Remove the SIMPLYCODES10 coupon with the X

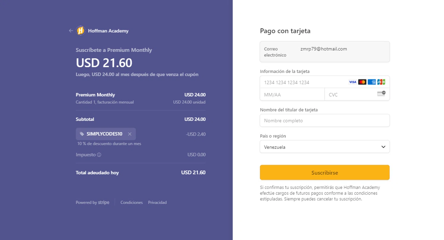(130, 134)
